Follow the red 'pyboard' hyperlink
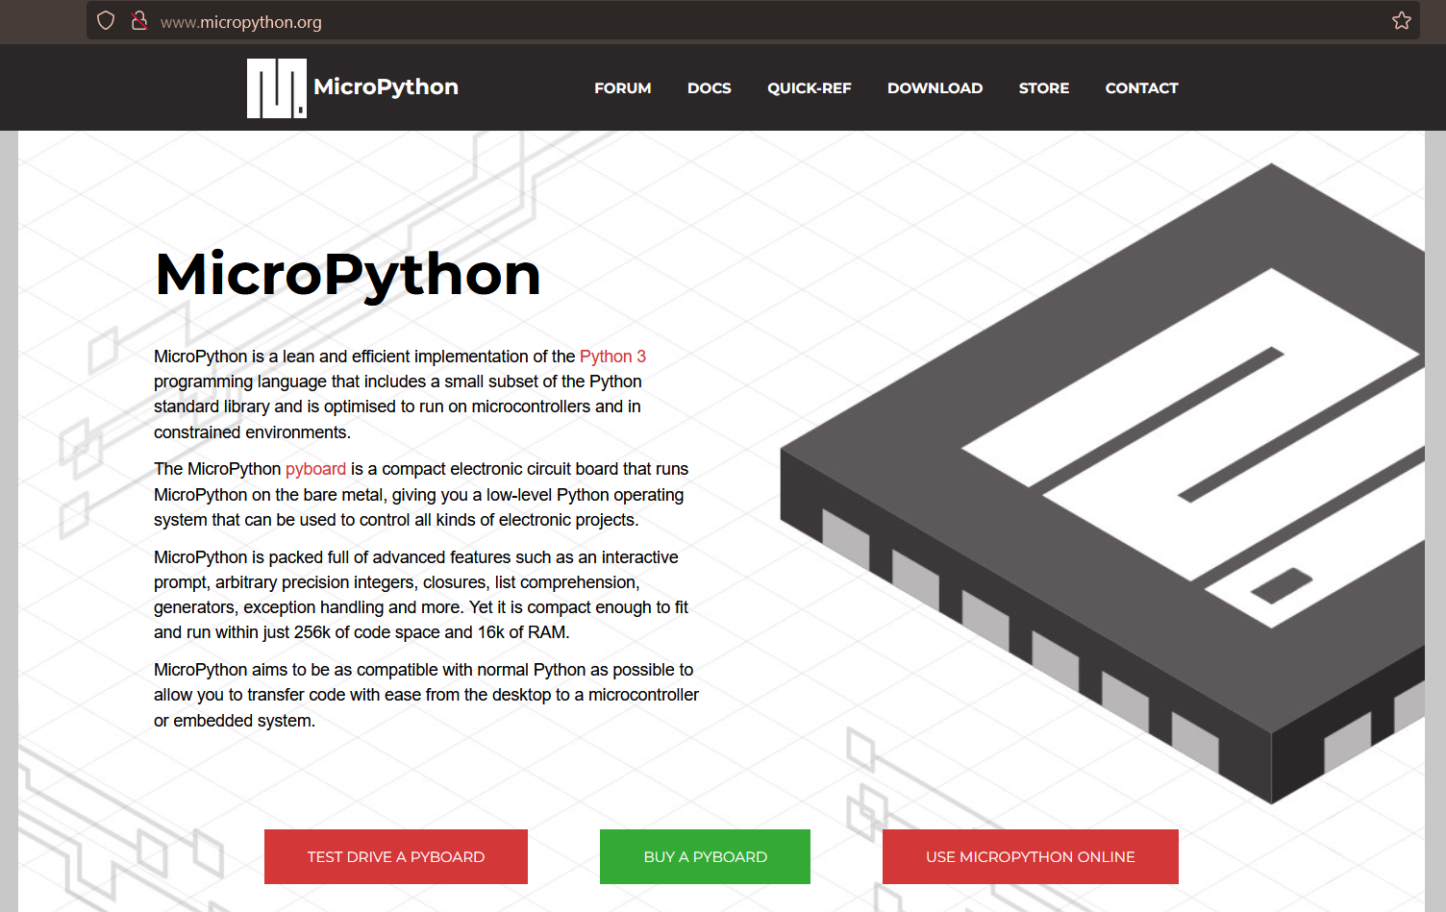Viewport: 1446px width, 912px height. (x=315, y=469)
